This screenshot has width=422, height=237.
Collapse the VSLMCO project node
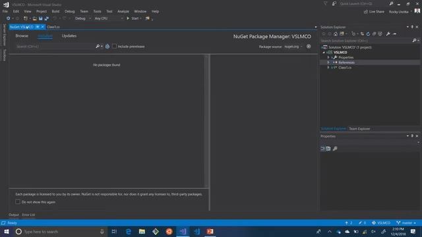tap(324, 53)
